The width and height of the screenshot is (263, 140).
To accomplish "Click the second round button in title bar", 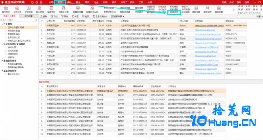I will click(x=37, y=2).
